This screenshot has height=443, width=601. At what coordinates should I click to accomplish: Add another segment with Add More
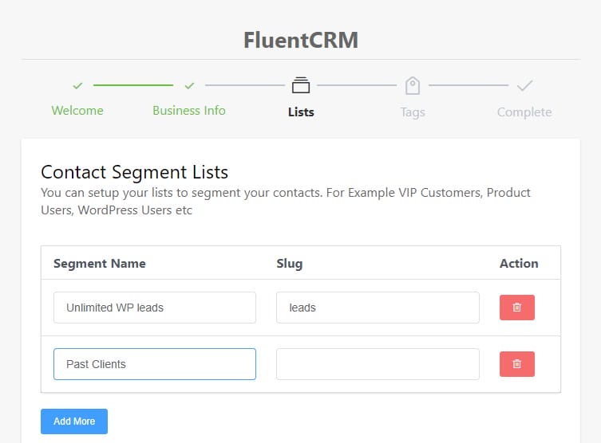click(74, 421)
